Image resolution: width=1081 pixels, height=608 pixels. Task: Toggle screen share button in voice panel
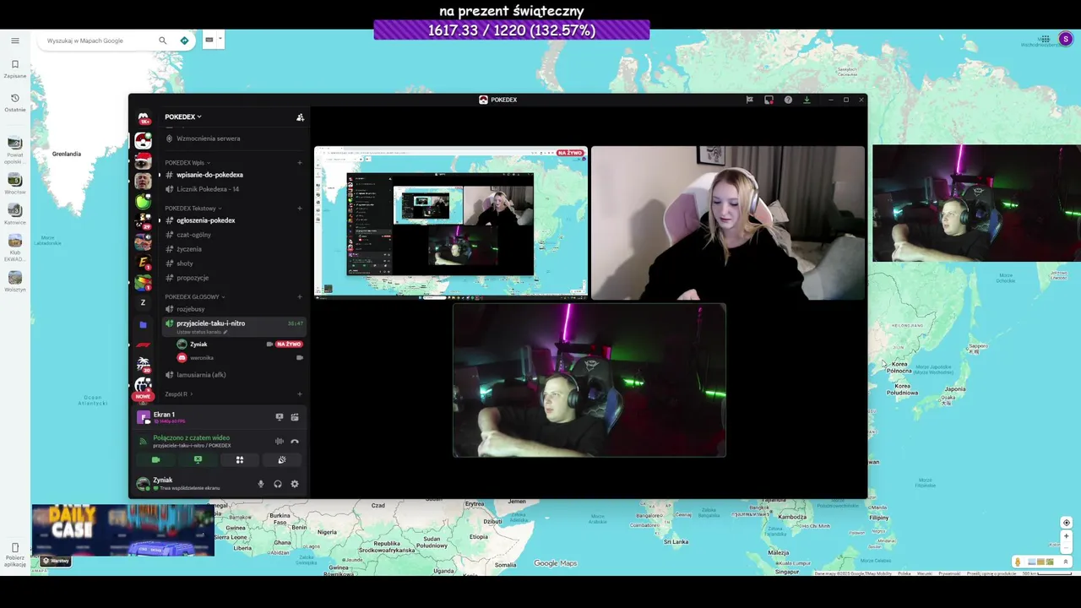[x=198, y=459]
